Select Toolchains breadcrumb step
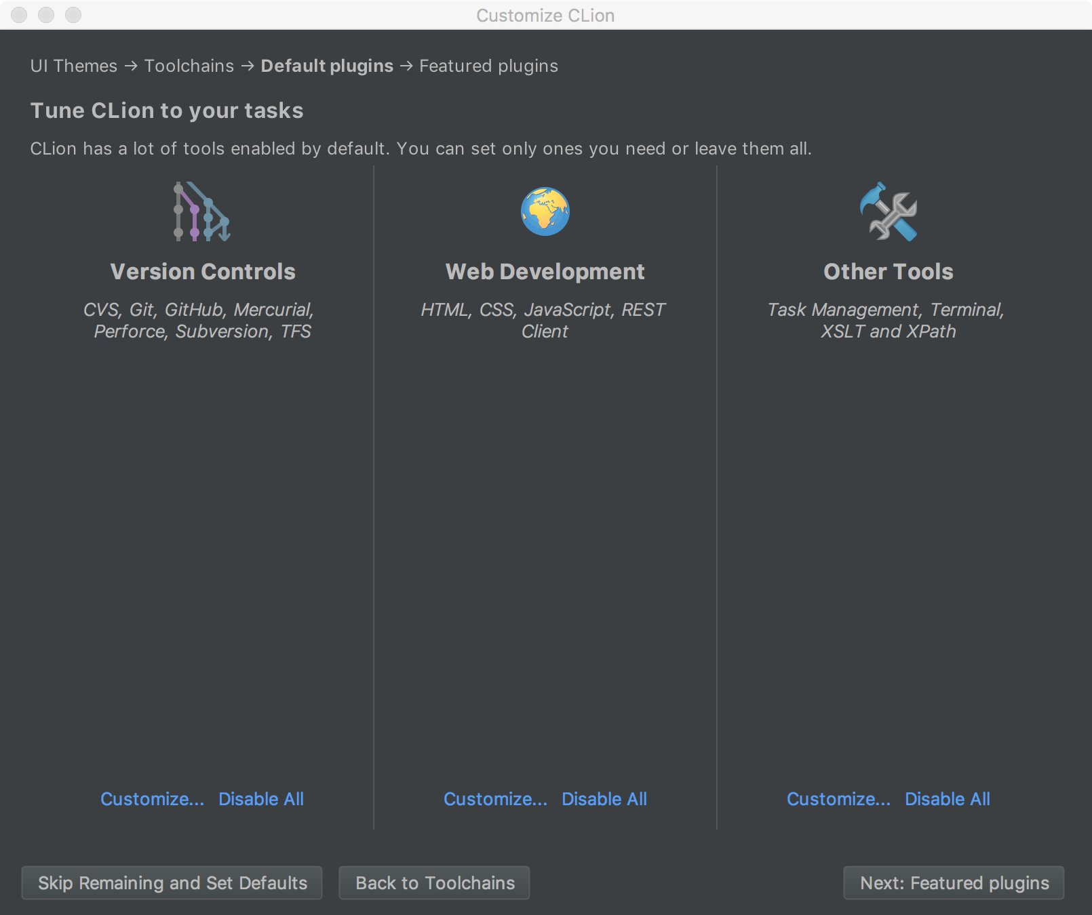This screenshot has height=915, width=1092. [x=189, y=66]
